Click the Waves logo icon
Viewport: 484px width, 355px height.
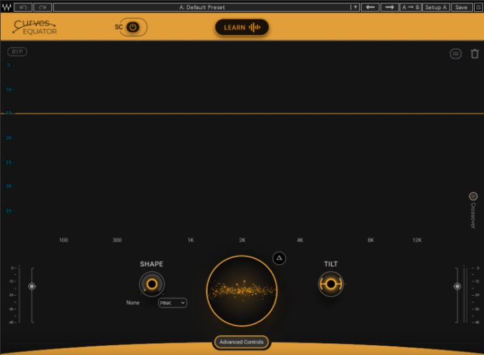[7, 7]
